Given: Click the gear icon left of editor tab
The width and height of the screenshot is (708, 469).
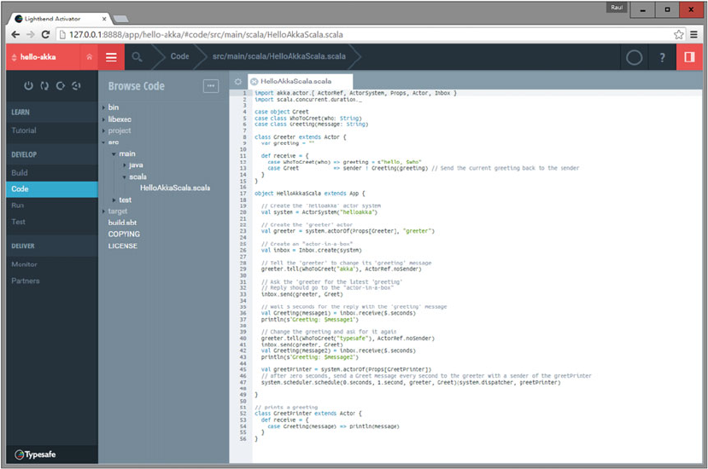Looking at the screenshot, I should 238,82.
